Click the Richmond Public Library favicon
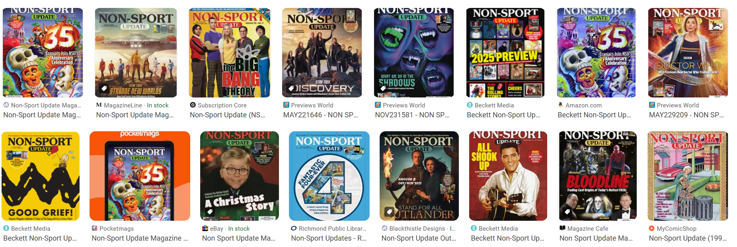 (294, 228)
